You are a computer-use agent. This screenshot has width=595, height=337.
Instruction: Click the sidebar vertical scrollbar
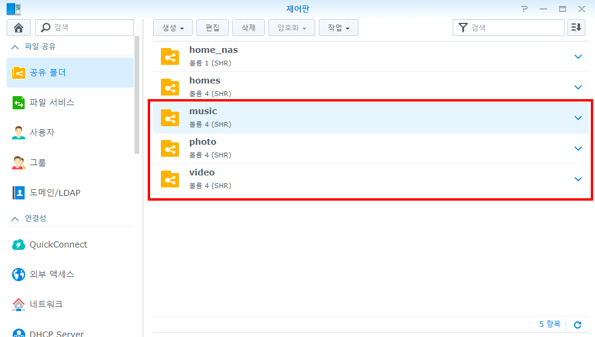tap(137, 95)
